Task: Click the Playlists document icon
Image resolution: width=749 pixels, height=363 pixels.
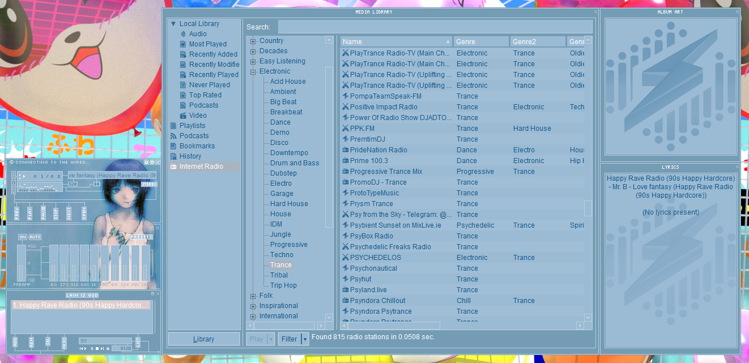Action: pyautogui.click(x=173, y=126)
